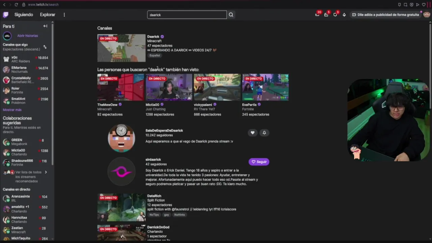Open Abrir historias link
432x243 pixels.
pyautogui.click(x=28, y=36)
